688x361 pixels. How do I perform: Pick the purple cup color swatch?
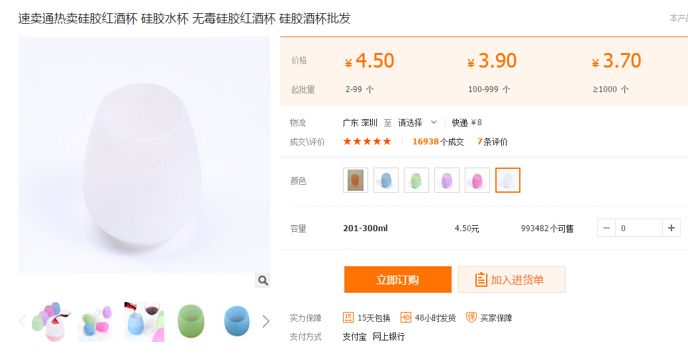pos(447,180)
